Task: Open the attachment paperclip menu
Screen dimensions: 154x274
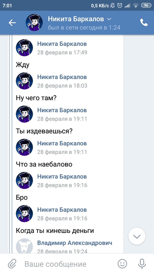Action: [x=12, y=264]
